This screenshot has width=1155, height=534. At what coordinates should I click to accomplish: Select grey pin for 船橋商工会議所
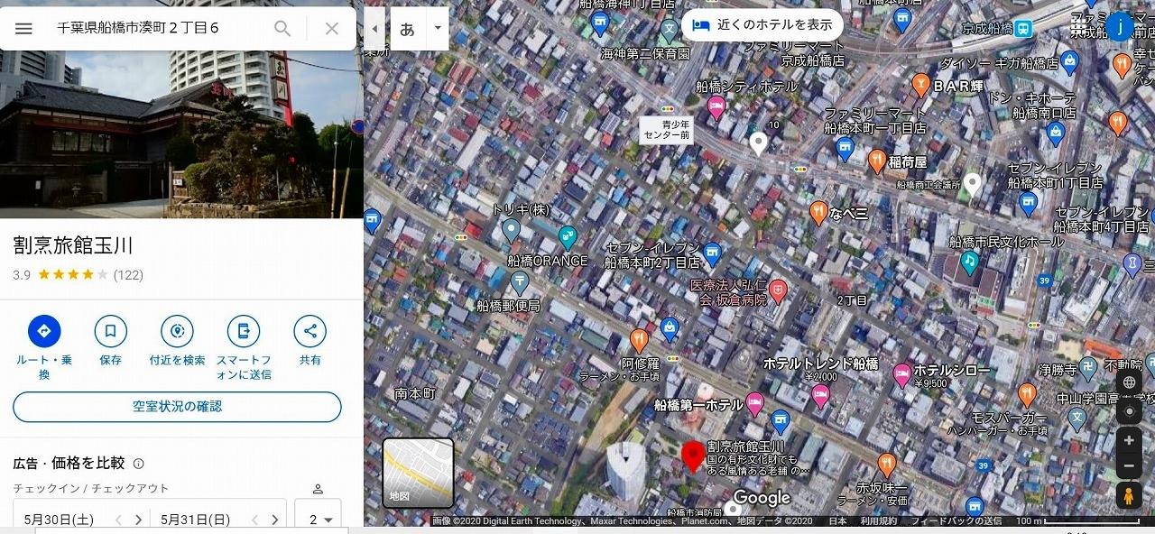[972, 185]
